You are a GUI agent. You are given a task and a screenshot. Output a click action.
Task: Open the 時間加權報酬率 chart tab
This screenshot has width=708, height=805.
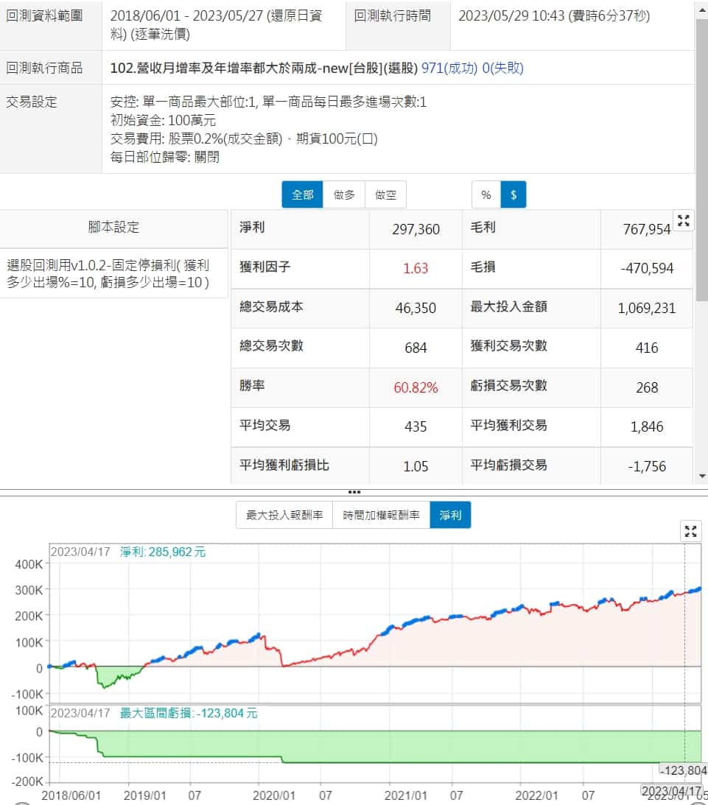[x=381, y=516]
